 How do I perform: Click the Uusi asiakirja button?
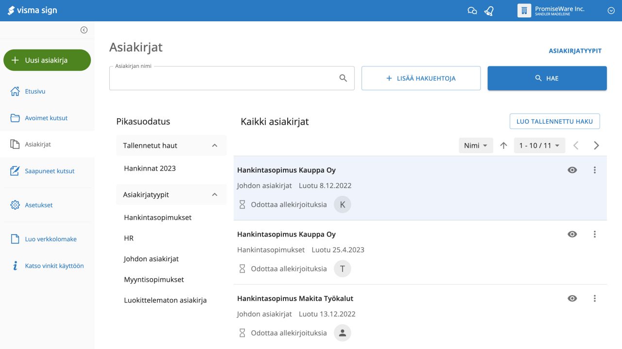point(47,60)
